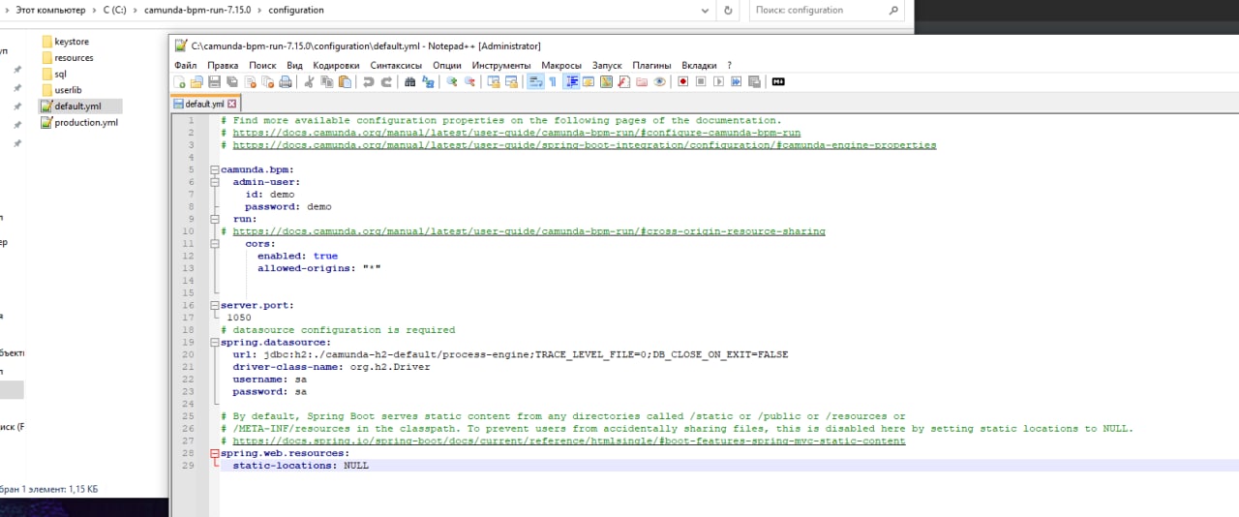Collapse the server.port fold marker
The height and width of the screenshot is (517, 1239).
click(x=214, y=305)
